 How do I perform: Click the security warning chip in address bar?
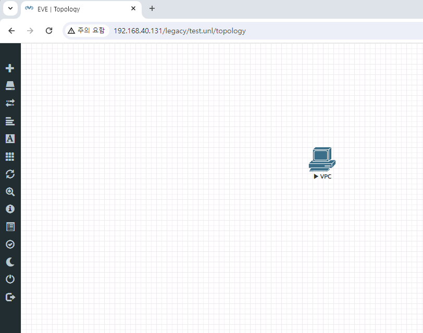click(86, 31)
